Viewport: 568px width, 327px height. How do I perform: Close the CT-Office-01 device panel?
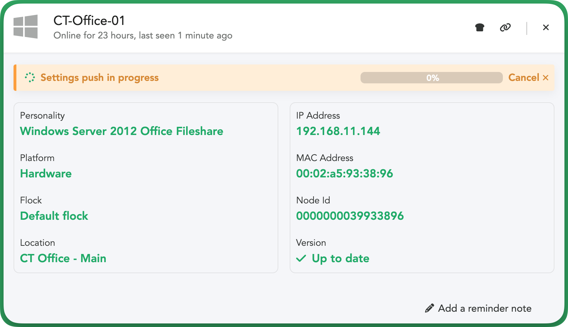point(546,27)
